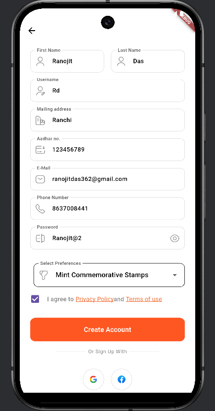Screen dimensions: 215x411
Task: Open the Select Preferences dropdown
Action: [109, 275]
